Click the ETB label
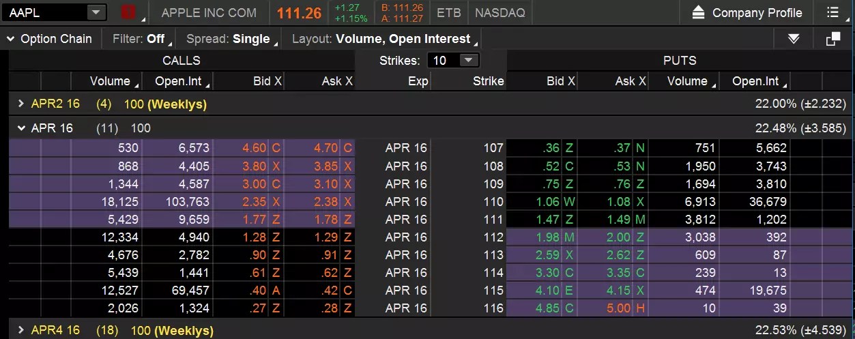Viewport: 855px width, 339px height. point(448,12)
